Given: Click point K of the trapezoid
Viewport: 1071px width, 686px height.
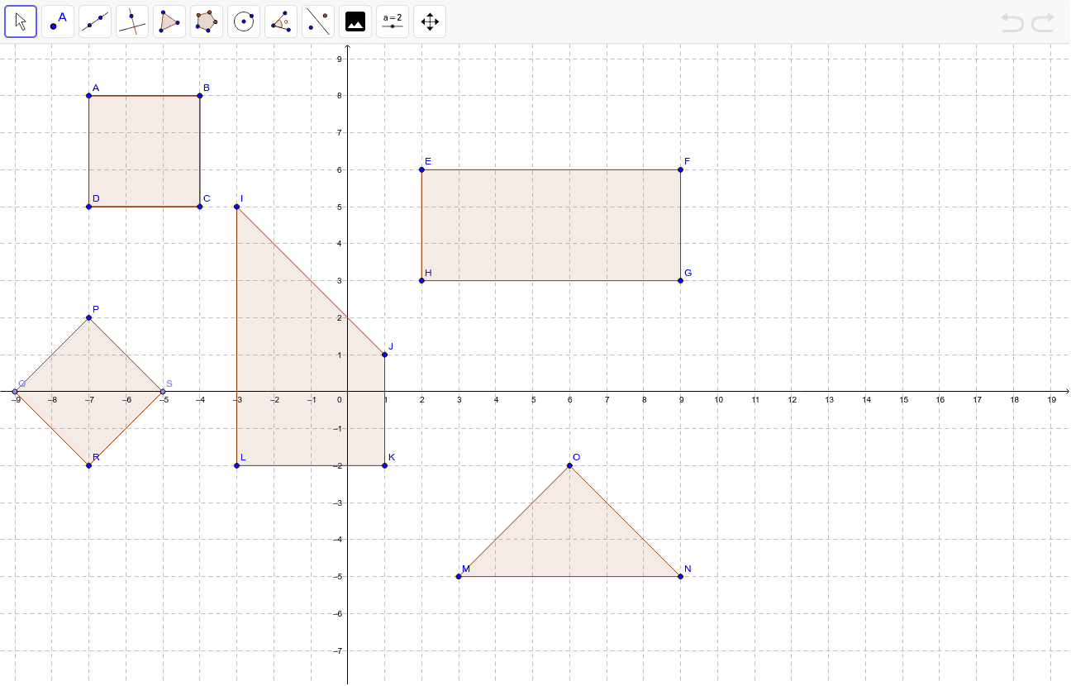Looking at the screenshot, I should (x=385, y=465).
